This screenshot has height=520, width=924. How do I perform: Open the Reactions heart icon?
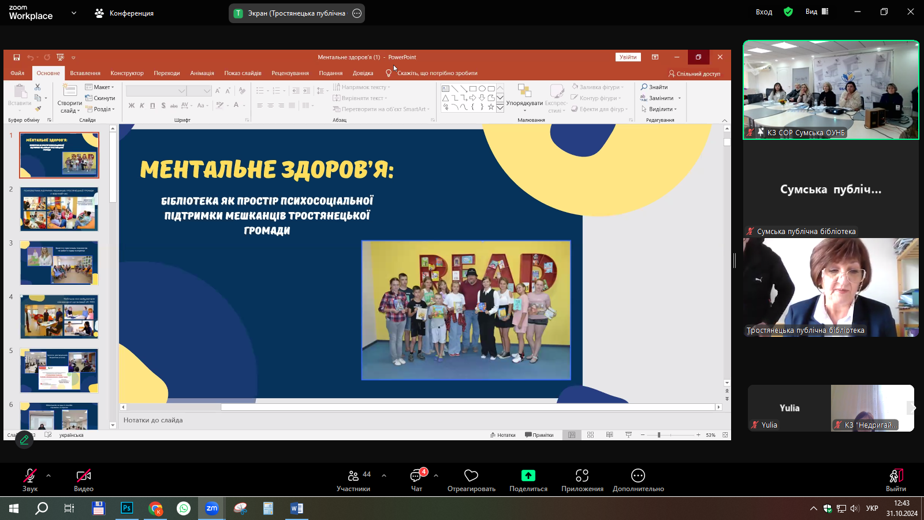point(471,476)
